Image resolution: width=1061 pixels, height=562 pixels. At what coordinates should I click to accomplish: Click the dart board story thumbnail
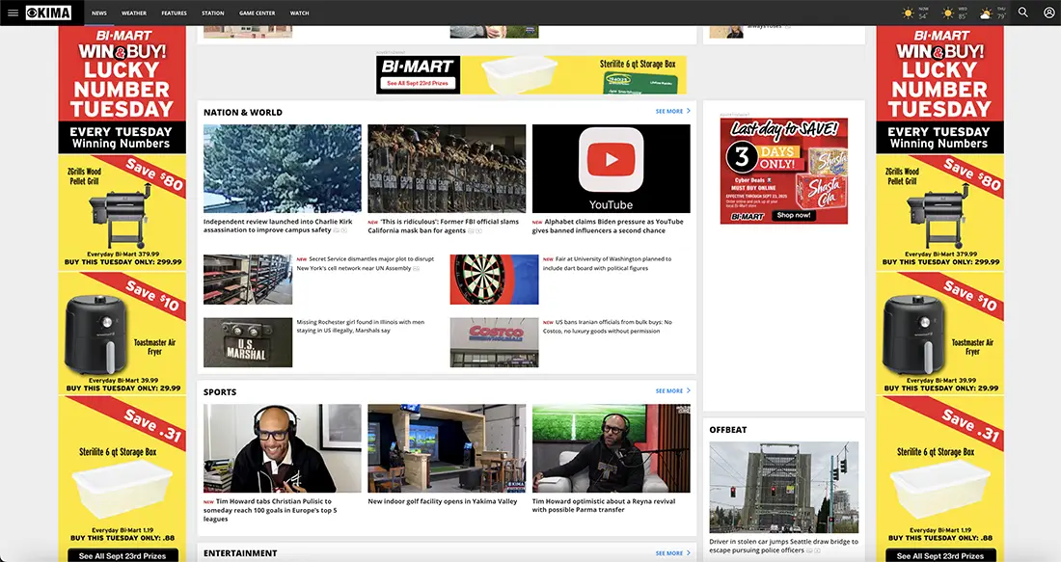coord(494,280)
